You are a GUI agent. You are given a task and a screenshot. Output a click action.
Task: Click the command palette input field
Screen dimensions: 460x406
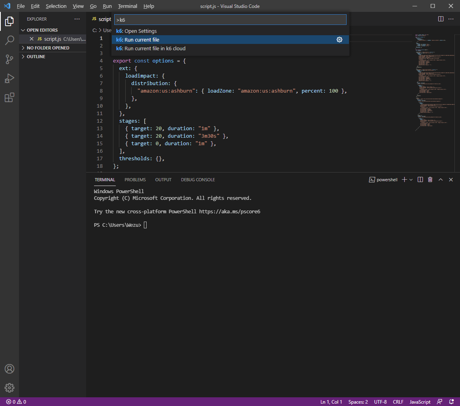point(230,20)
